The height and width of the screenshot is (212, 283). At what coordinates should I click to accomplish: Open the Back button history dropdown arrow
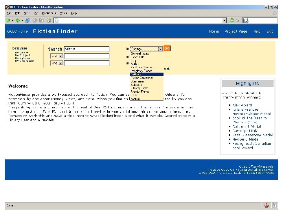click(x=13, y=20)
